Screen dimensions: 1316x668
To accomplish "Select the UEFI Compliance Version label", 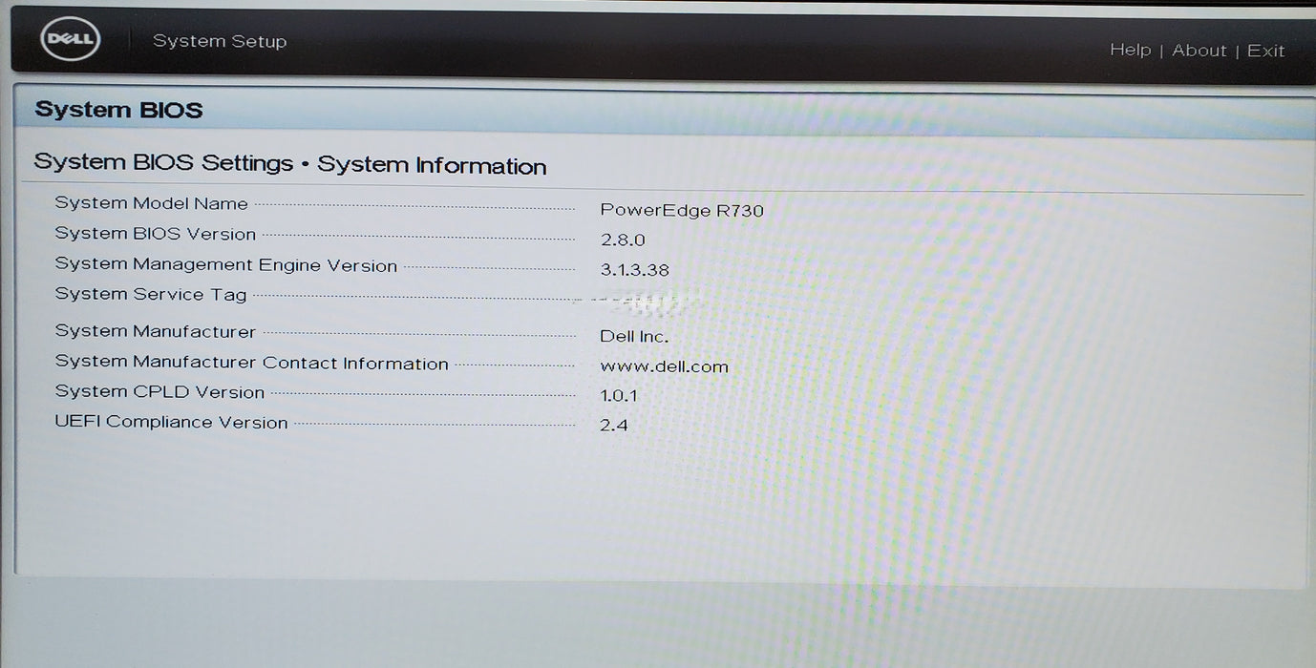I will point(171,422).
